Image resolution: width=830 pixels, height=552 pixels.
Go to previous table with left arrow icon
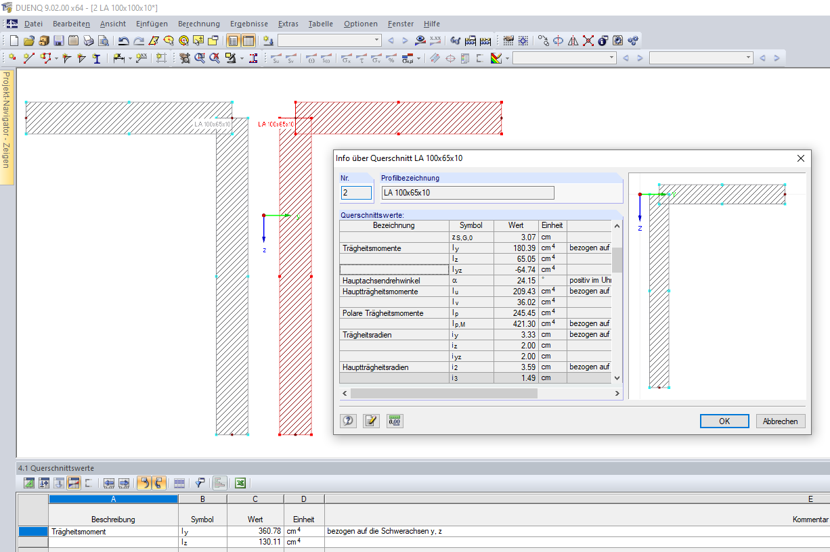coord(109,483)
